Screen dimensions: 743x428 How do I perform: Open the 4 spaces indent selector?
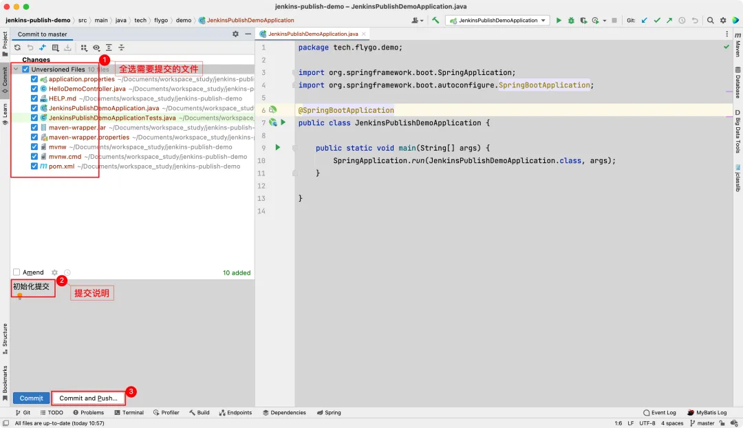pos(672,423)
